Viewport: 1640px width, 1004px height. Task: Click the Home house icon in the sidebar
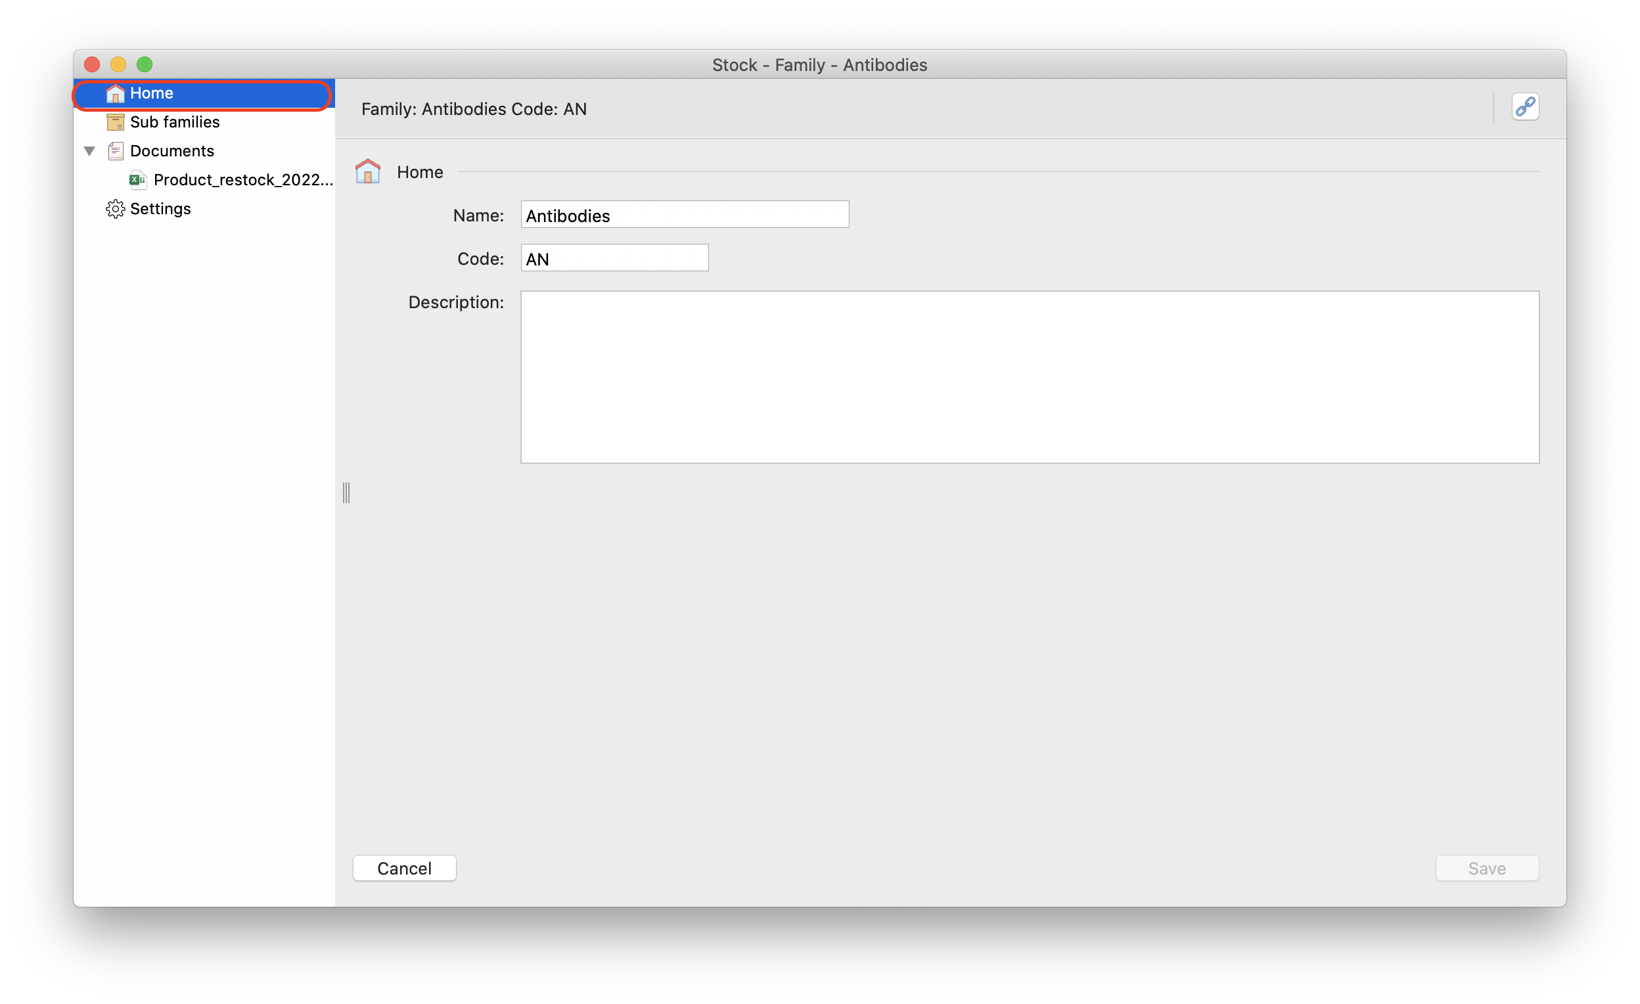click(x=115, y=93)
